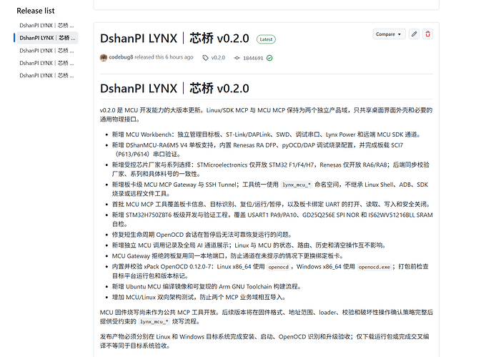Screen dimensions: 491x357
Task: Click the tag icon beside v0.2.0
Action: pyautogui.click(x=205, y=58)
